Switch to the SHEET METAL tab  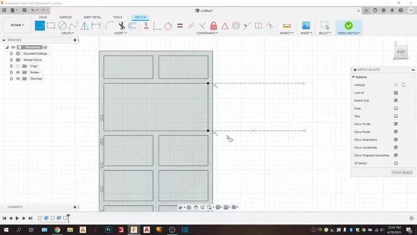click(93, 17)
